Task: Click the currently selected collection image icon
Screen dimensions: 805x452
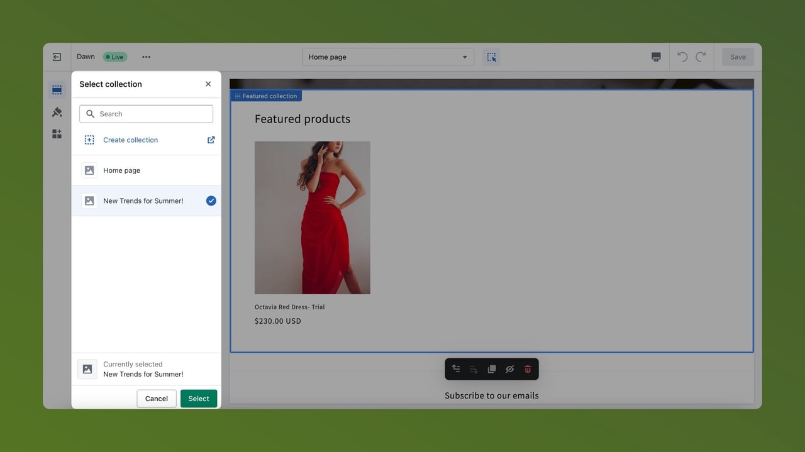Action: 87,369
